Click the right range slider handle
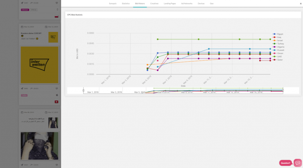The image size is (303, 168). (x=283, y=90)
